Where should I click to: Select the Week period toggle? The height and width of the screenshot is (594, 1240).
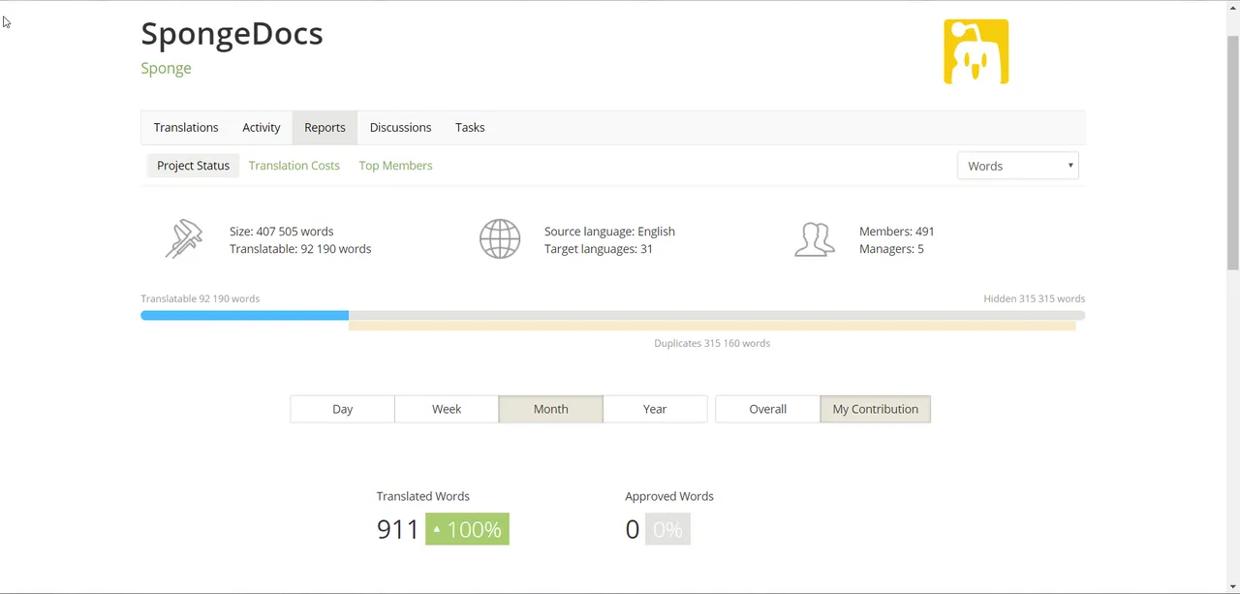(x=447, y=409)
